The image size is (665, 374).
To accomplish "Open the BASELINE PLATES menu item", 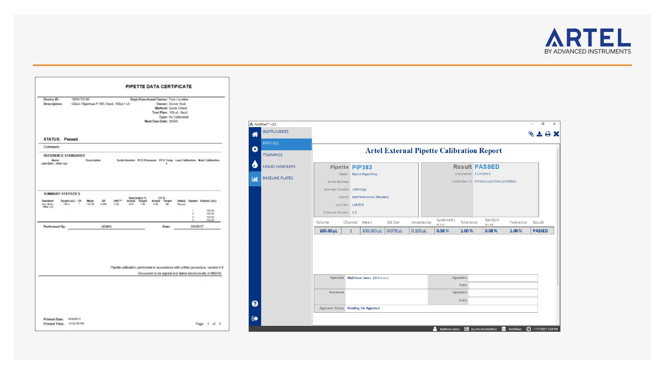I will 286,178.
